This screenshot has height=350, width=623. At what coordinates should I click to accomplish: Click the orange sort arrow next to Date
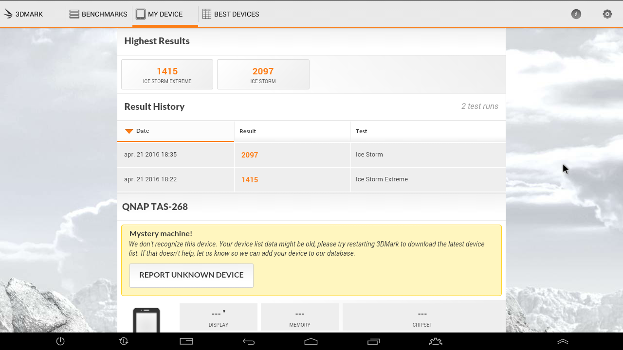(129, 131)
